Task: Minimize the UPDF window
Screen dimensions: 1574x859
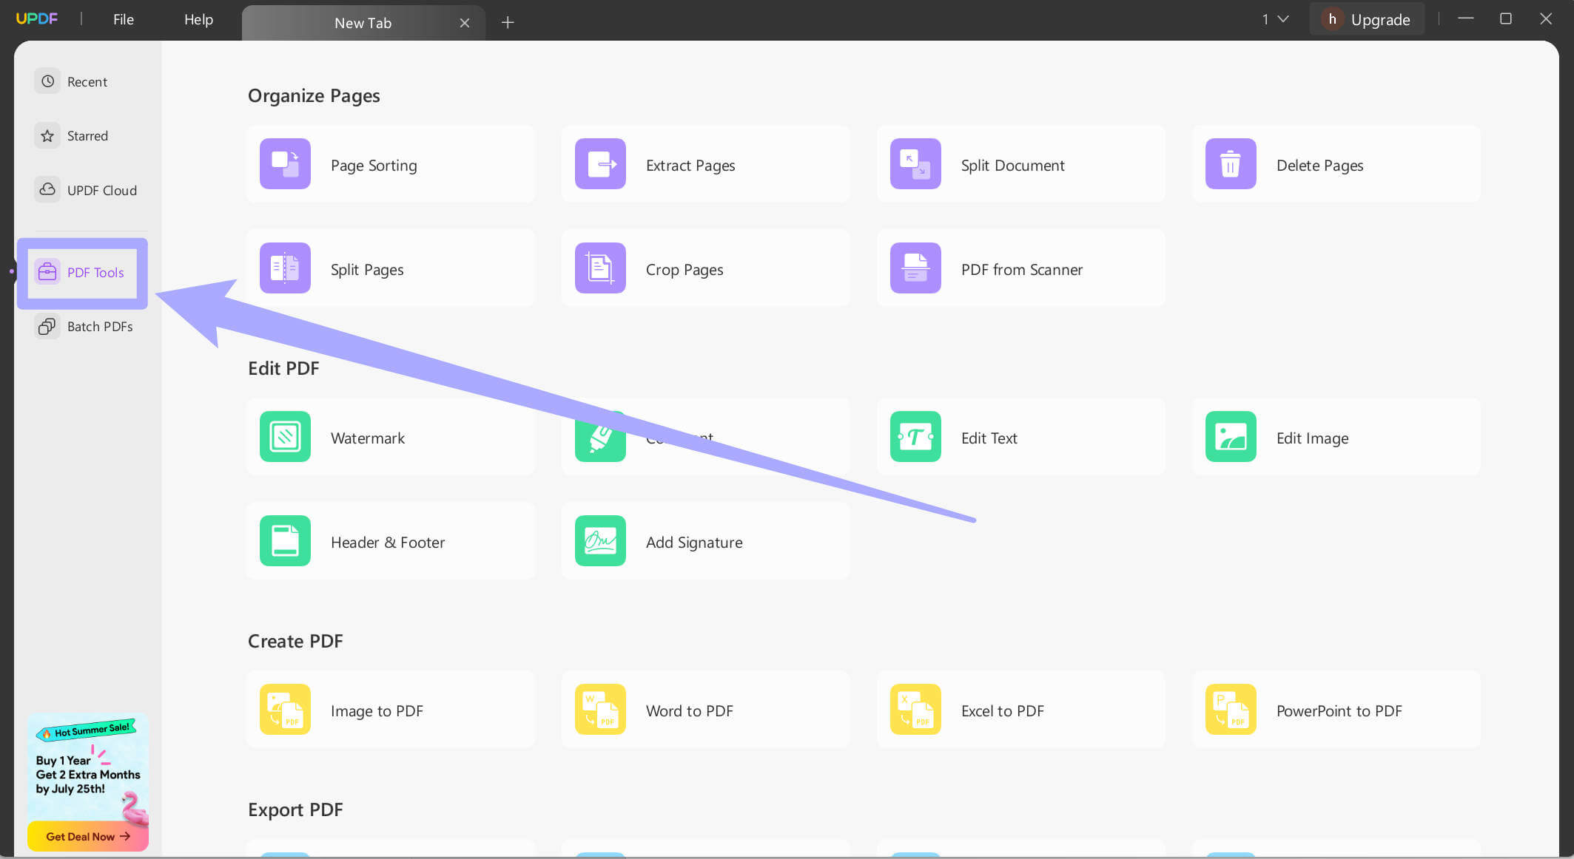Action: click(x=1465, y=18)
